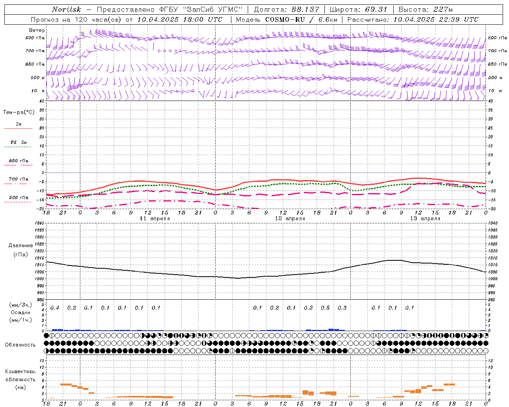Click the (мм/1ч.) precipitation unit label
Screen dimensions: 509x407
pos(21,320)
